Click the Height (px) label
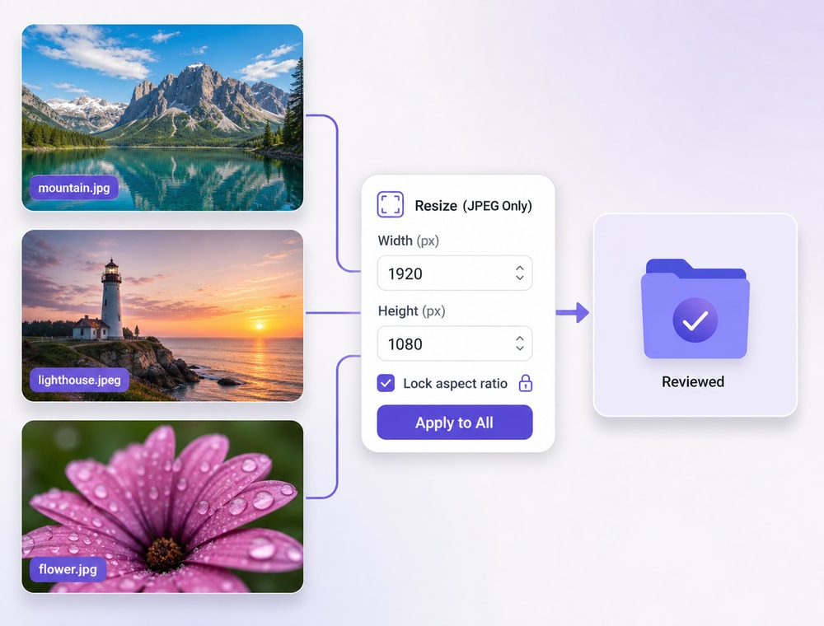 click(x=411, y=311)
